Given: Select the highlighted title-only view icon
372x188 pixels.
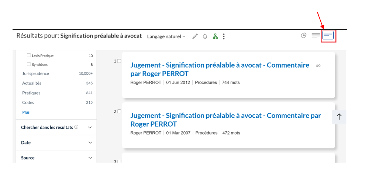Looking at the screenshot, I should [328, 35].
